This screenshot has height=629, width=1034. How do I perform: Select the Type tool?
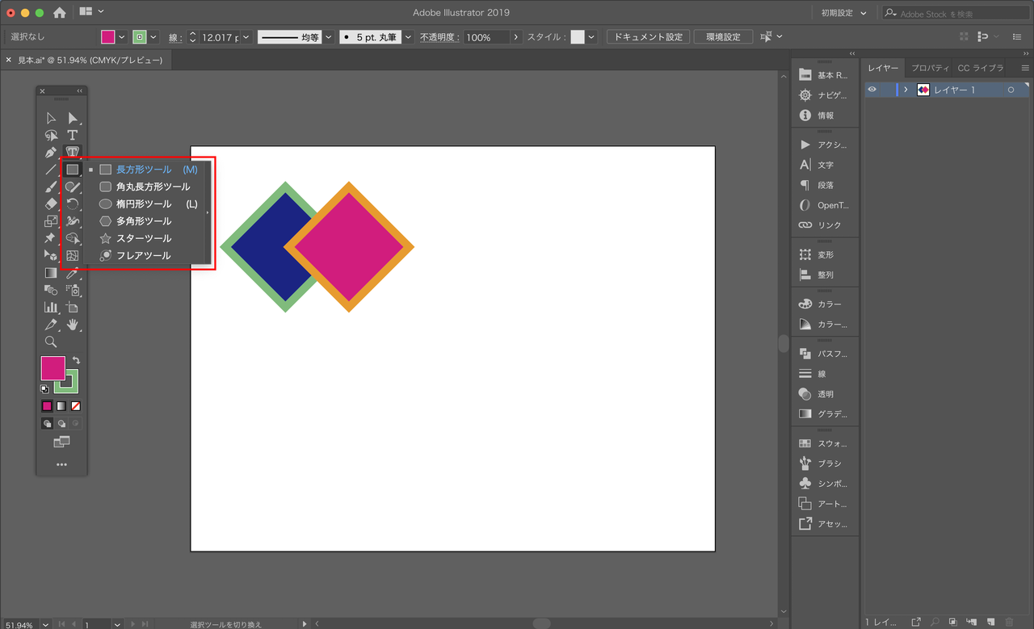[73, 135]
